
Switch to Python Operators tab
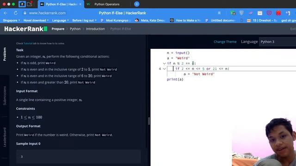tap(107, 4)
